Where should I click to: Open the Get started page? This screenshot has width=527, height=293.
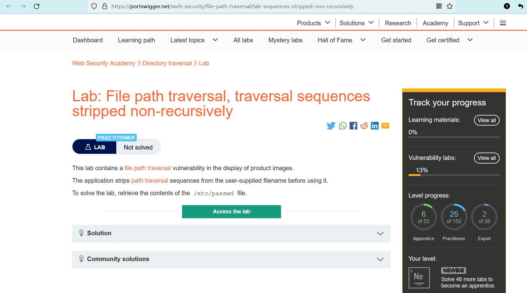coord(396,40)
